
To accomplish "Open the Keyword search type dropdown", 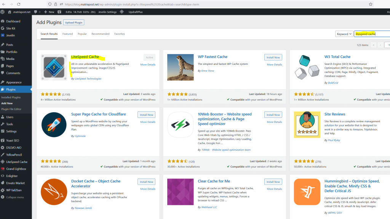I will click(344, 34).
